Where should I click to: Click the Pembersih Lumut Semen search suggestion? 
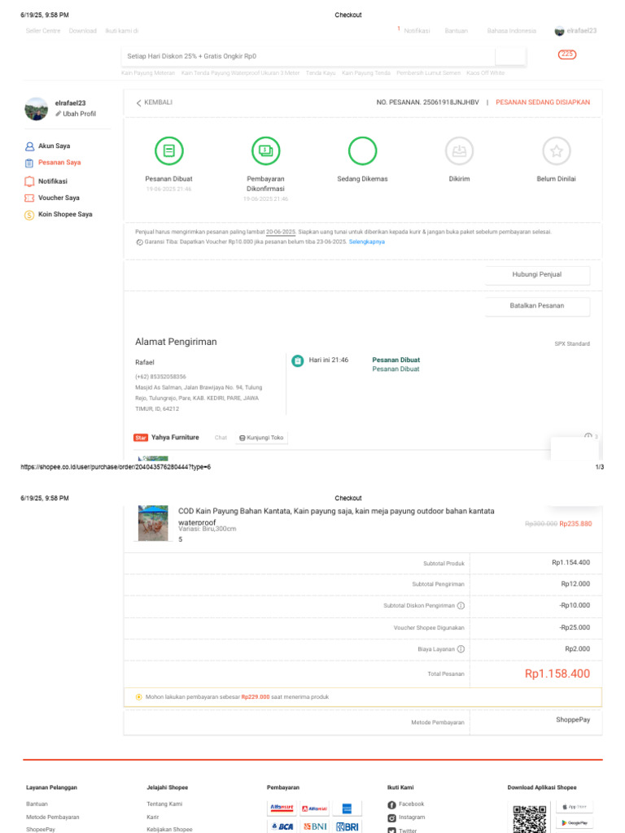pos(428,72)
